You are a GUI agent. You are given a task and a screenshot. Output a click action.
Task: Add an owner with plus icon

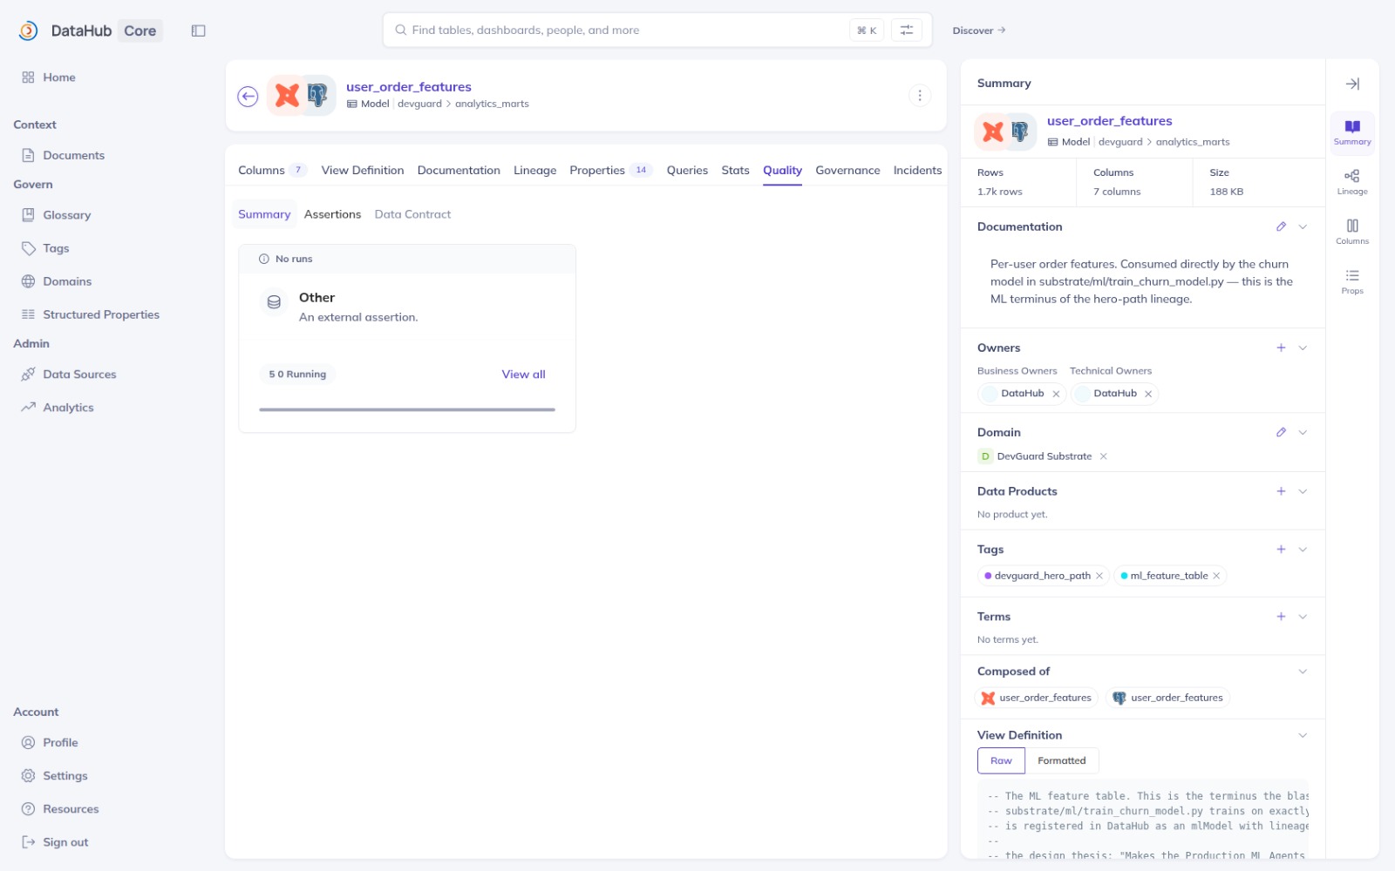pos(1281,348)
